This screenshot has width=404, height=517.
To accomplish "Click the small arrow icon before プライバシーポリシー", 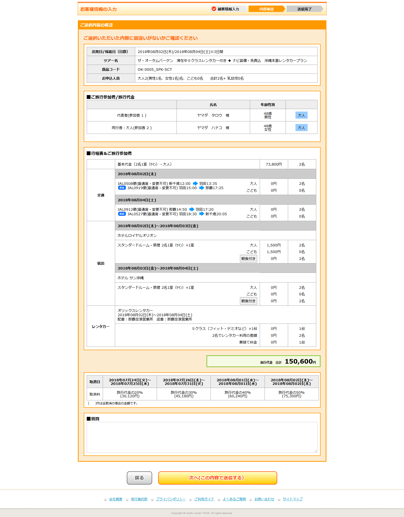I will (x=152, y=500).
